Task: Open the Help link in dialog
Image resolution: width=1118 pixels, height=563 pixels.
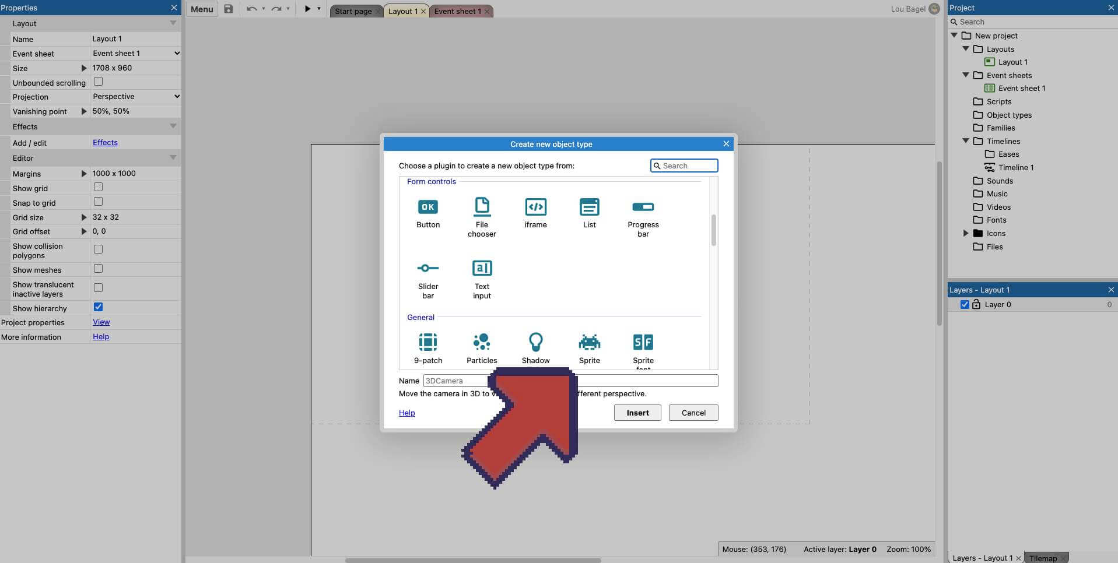Action: (406, 413)
